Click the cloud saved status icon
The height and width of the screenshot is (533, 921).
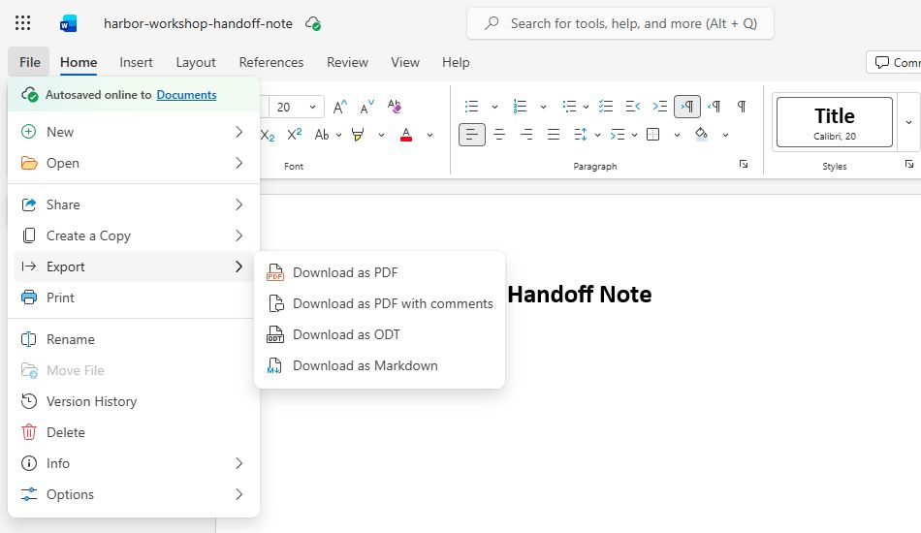[x=313, y=23]
